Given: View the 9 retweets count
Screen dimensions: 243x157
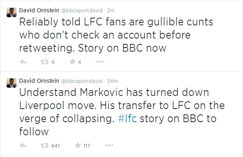Looking at the screenshot, I should pyautogui.click(x=53, y=62).
